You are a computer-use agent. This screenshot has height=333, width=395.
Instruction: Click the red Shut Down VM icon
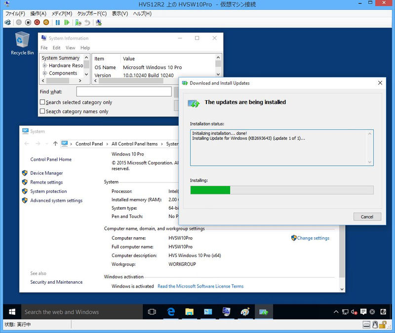[37, 22]
